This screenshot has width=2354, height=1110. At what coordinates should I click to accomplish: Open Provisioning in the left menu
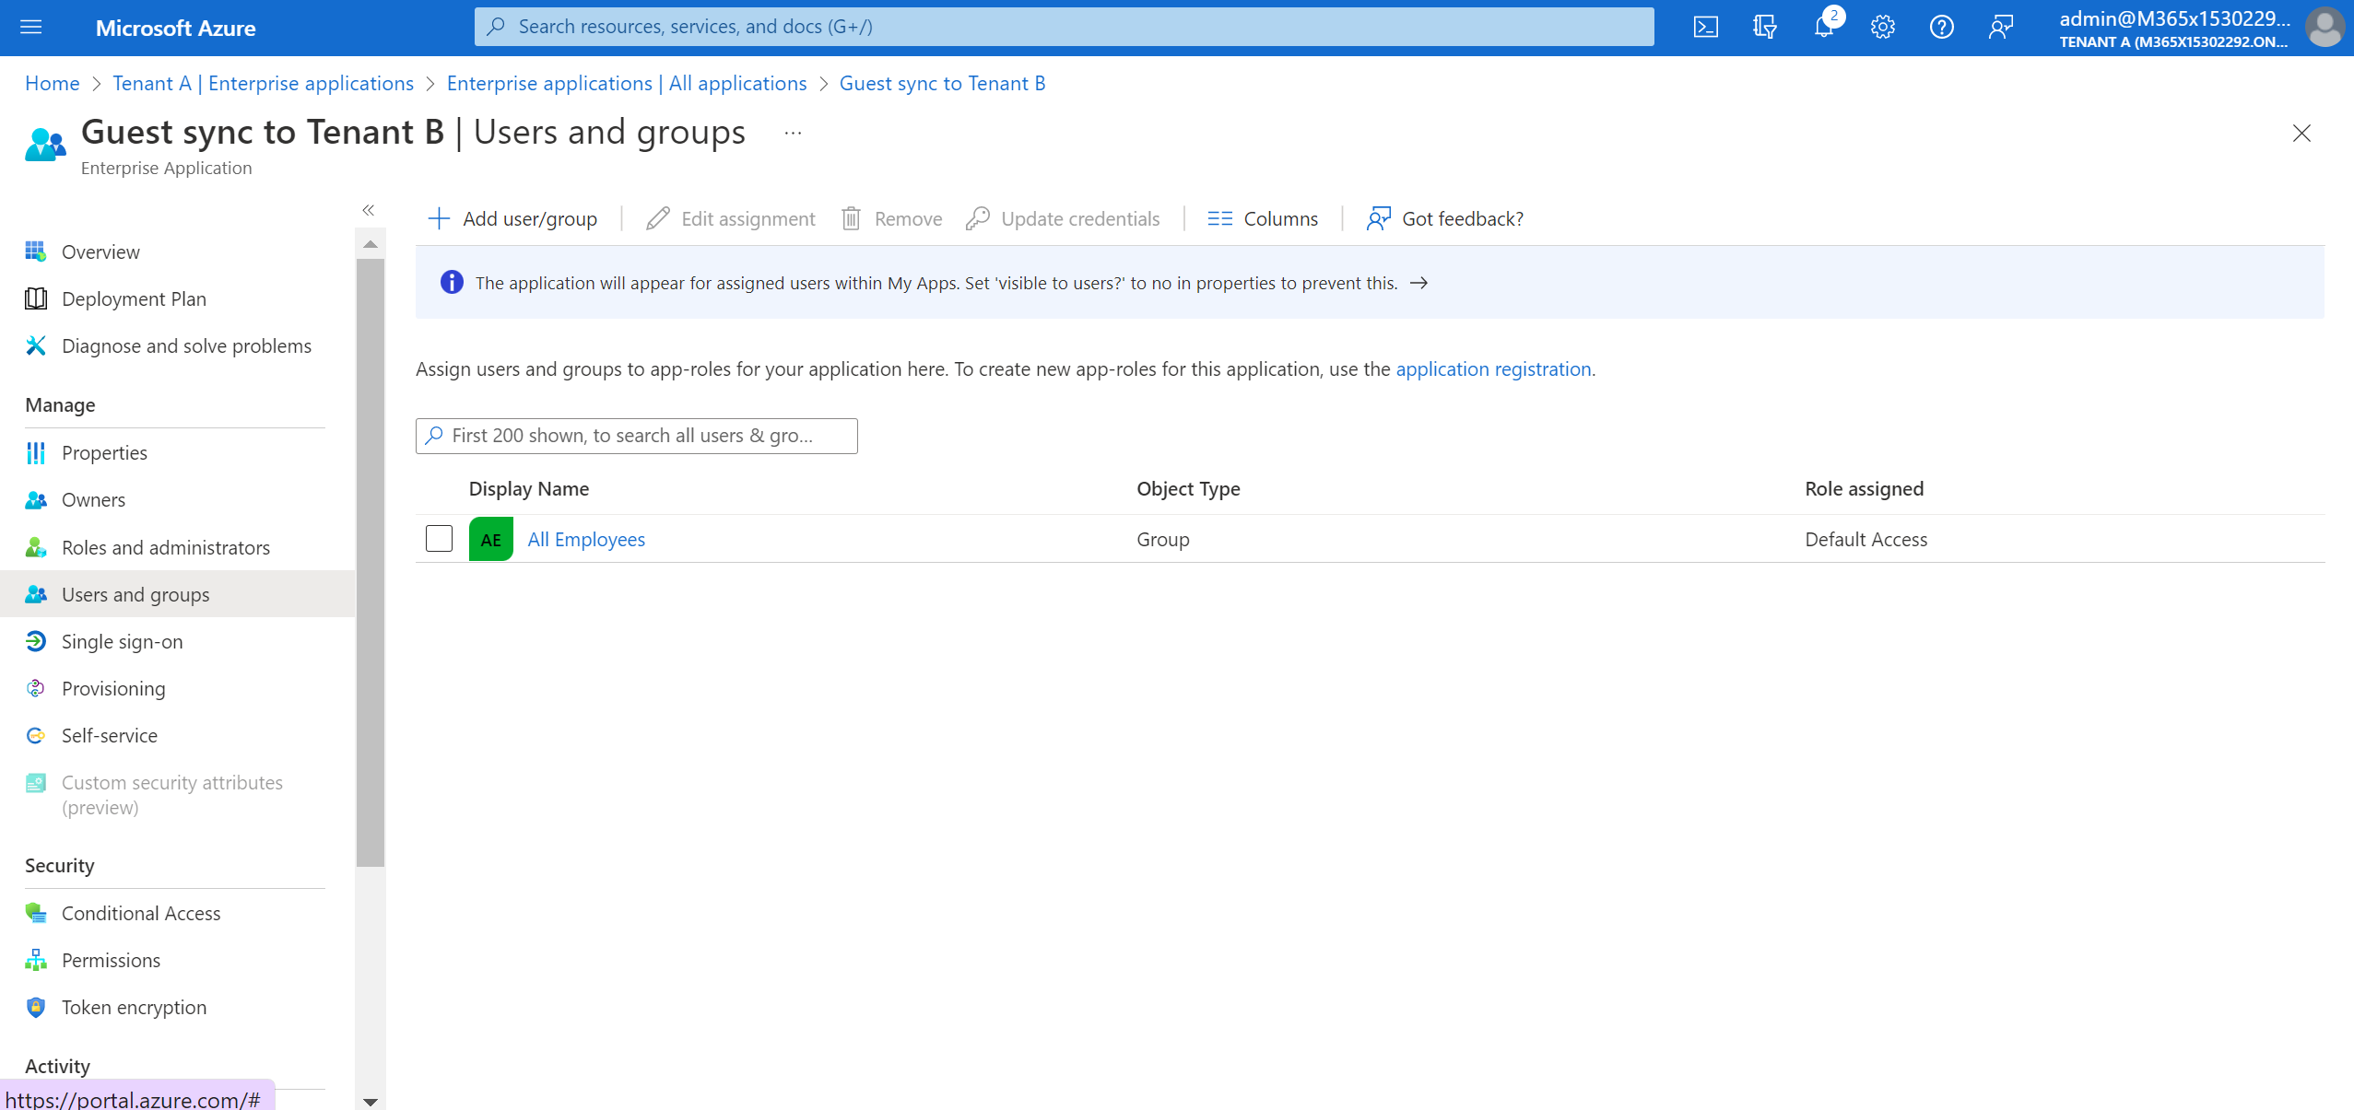point(113,689)
